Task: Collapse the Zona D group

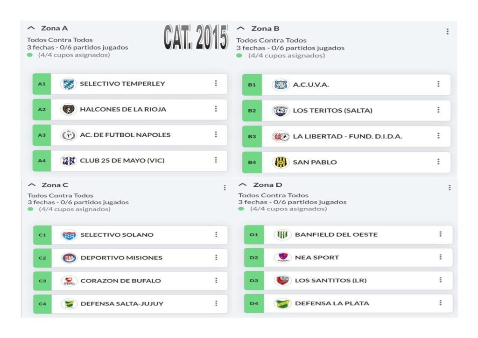Action: click(243, 185)
